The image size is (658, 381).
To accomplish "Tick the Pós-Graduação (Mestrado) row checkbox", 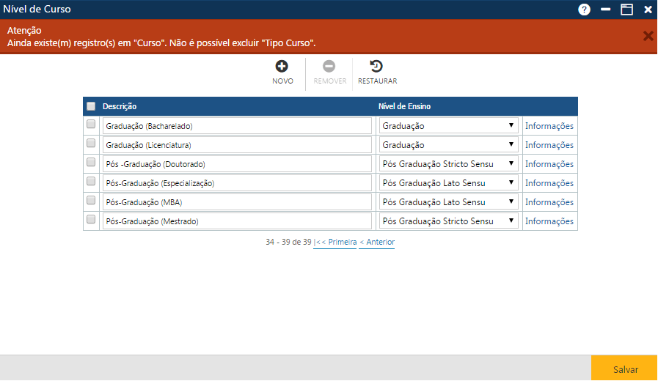I will point(91,220).
